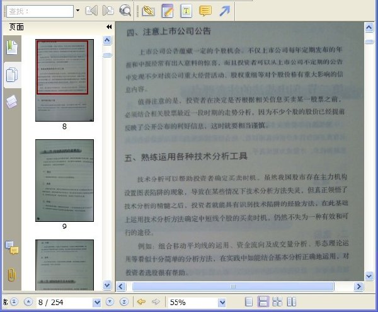Open the 55% zoom dropdown

click(222, 303)
